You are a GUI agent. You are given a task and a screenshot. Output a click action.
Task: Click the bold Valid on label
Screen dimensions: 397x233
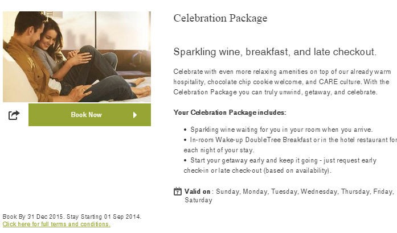(197, 192)
